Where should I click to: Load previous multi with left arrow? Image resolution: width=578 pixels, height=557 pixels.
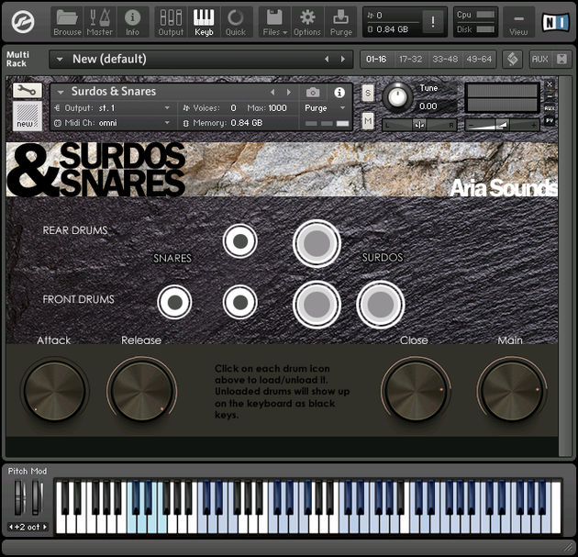click(x=327, y=59)
